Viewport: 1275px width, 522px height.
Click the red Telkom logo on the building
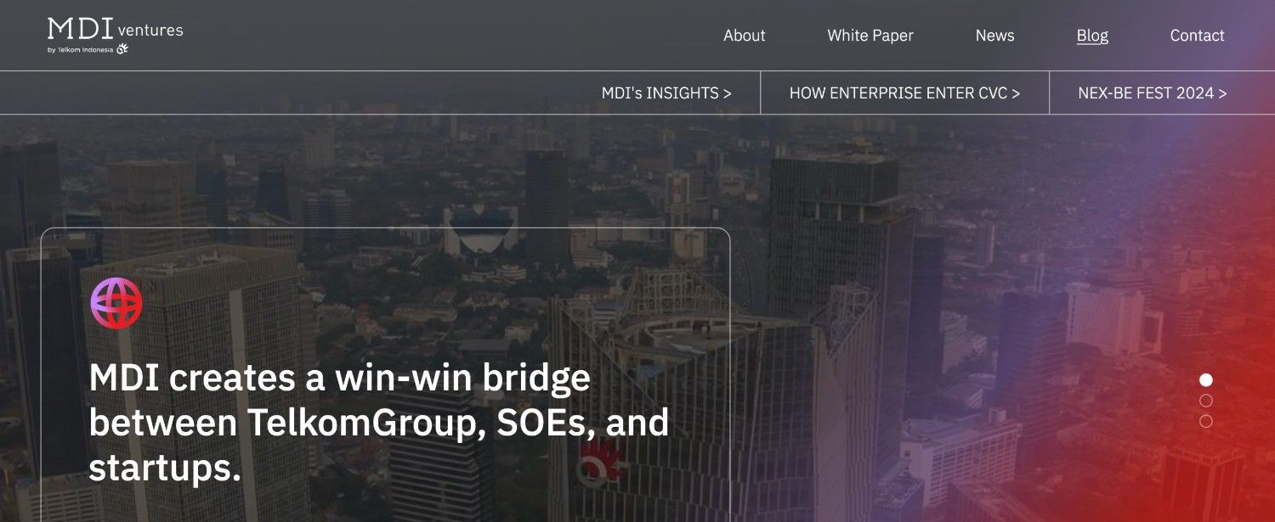point(598,462)
